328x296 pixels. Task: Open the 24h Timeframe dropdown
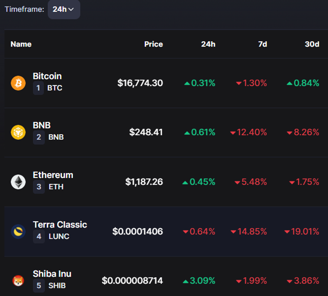(x=63, y=9)
